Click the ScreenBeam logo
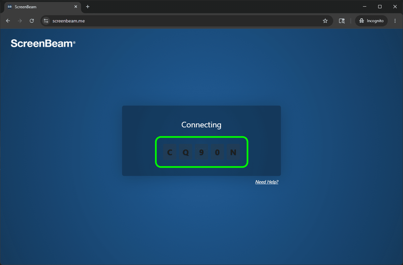403x265 pixels. point(43,43)
